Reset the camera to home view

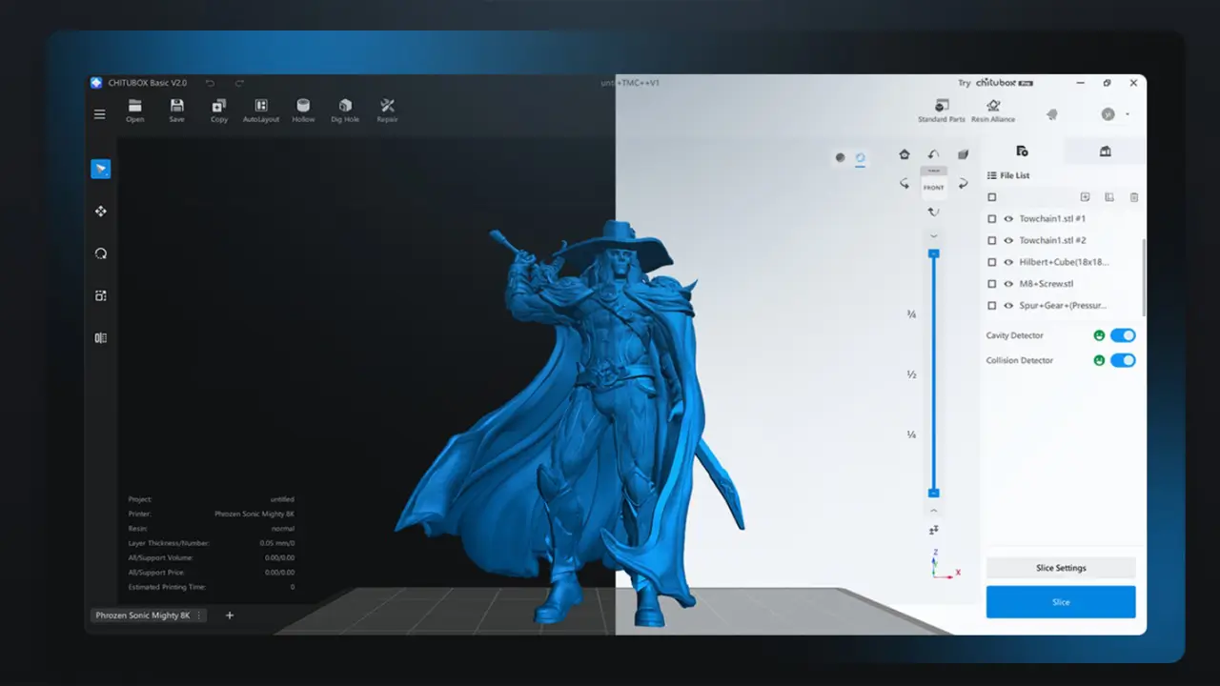[x=905, y=154]
